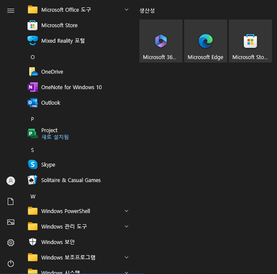Open Power options icon
The width and height of the screenshot is (277, 274).
[11, 263]
